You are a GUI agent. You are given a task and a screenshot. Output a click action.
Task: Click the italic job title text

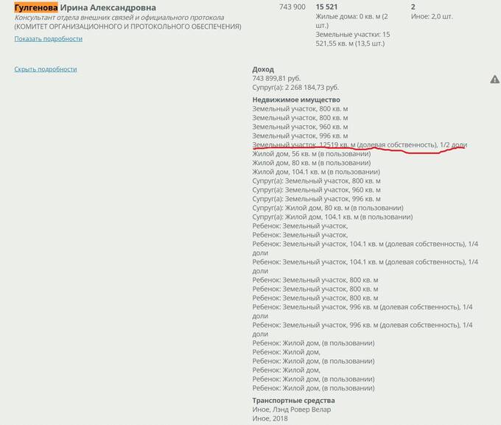119,18
